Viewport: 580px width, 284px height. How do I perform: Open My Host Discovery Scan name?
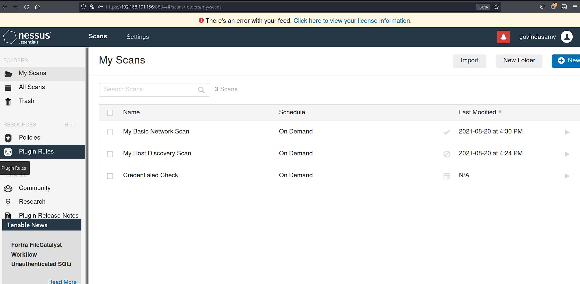[157, 153]
